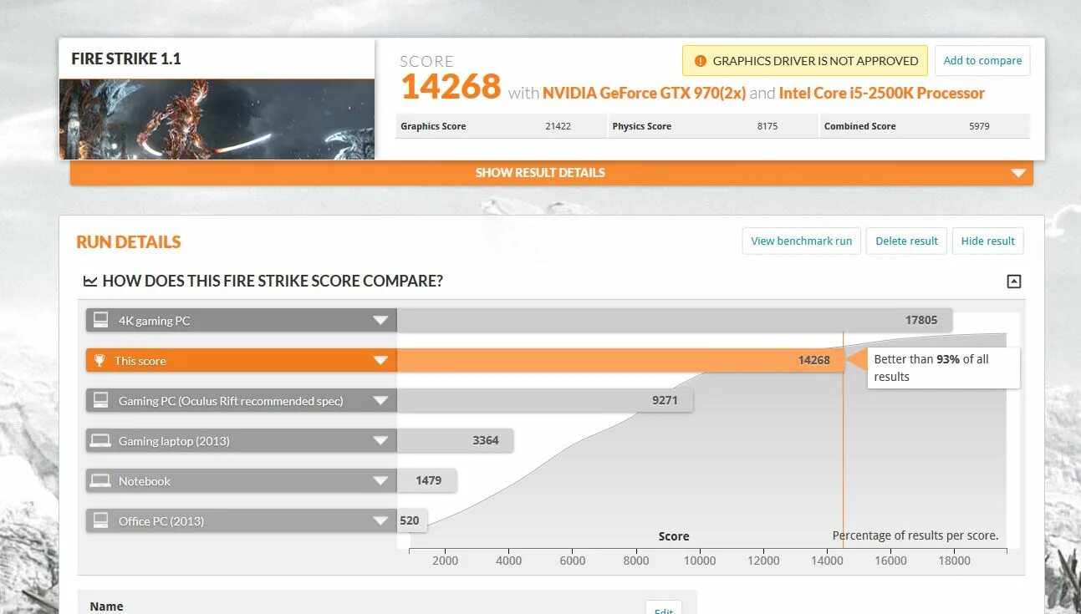Screen dimensions: 1081x614
Task: Click the Fire Strike benchmark thumbnail
Action: 217,119
